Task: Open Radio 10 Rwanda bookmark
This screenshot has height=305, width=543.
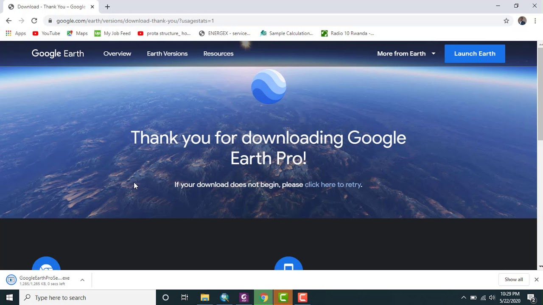Action: (x=348, y=33)
